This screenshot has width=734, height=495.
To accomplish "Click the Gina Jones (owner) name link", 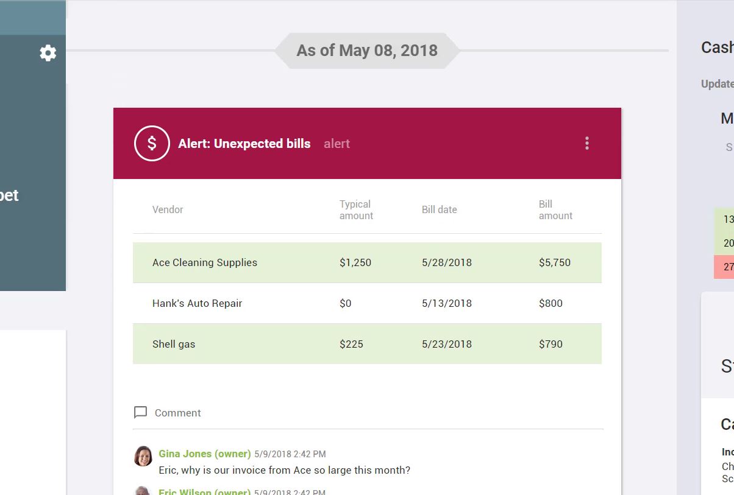I will (205, 454).
